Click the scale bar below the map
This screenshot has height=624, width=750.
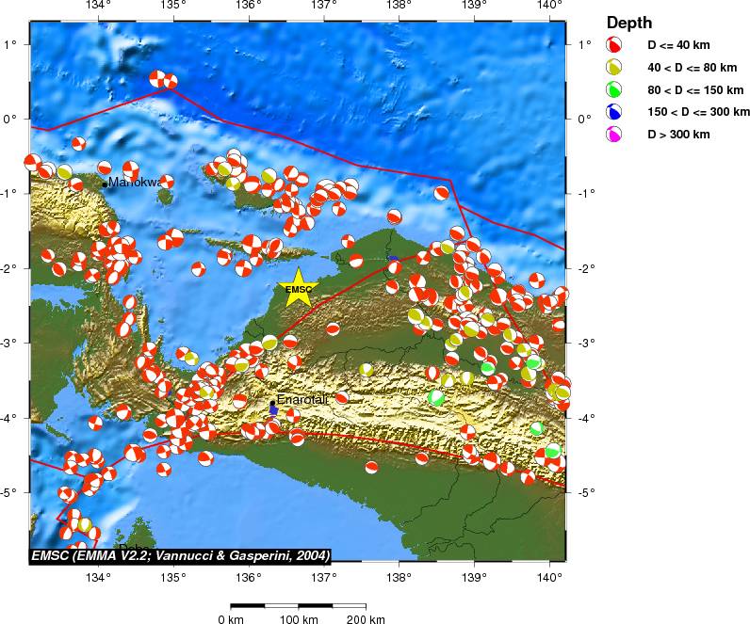pos(298,604)
